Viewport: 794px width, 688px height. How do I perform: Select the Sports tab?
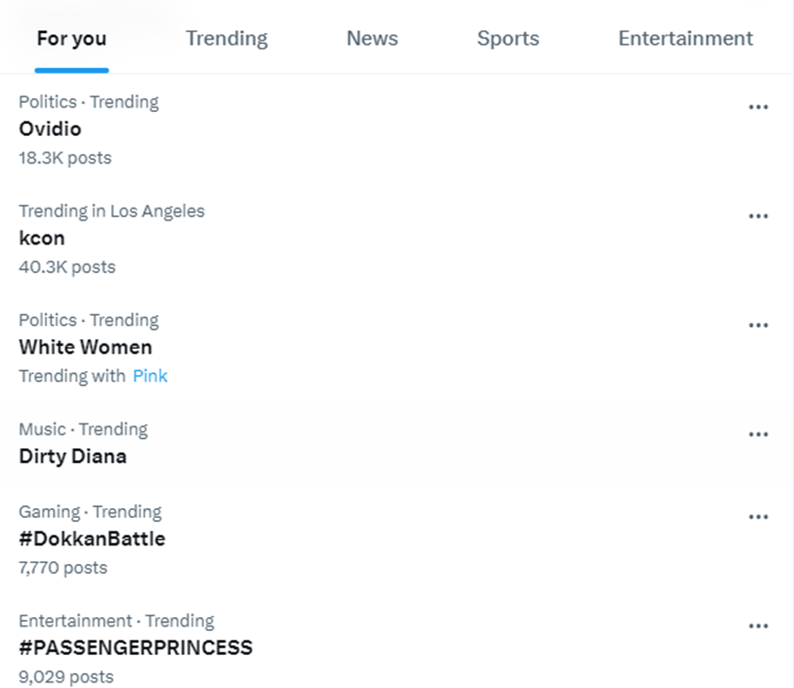[x=508, y=39]
